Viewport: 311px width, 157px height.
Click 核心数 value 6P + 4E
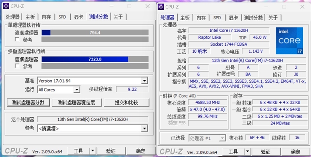point(257,138)
